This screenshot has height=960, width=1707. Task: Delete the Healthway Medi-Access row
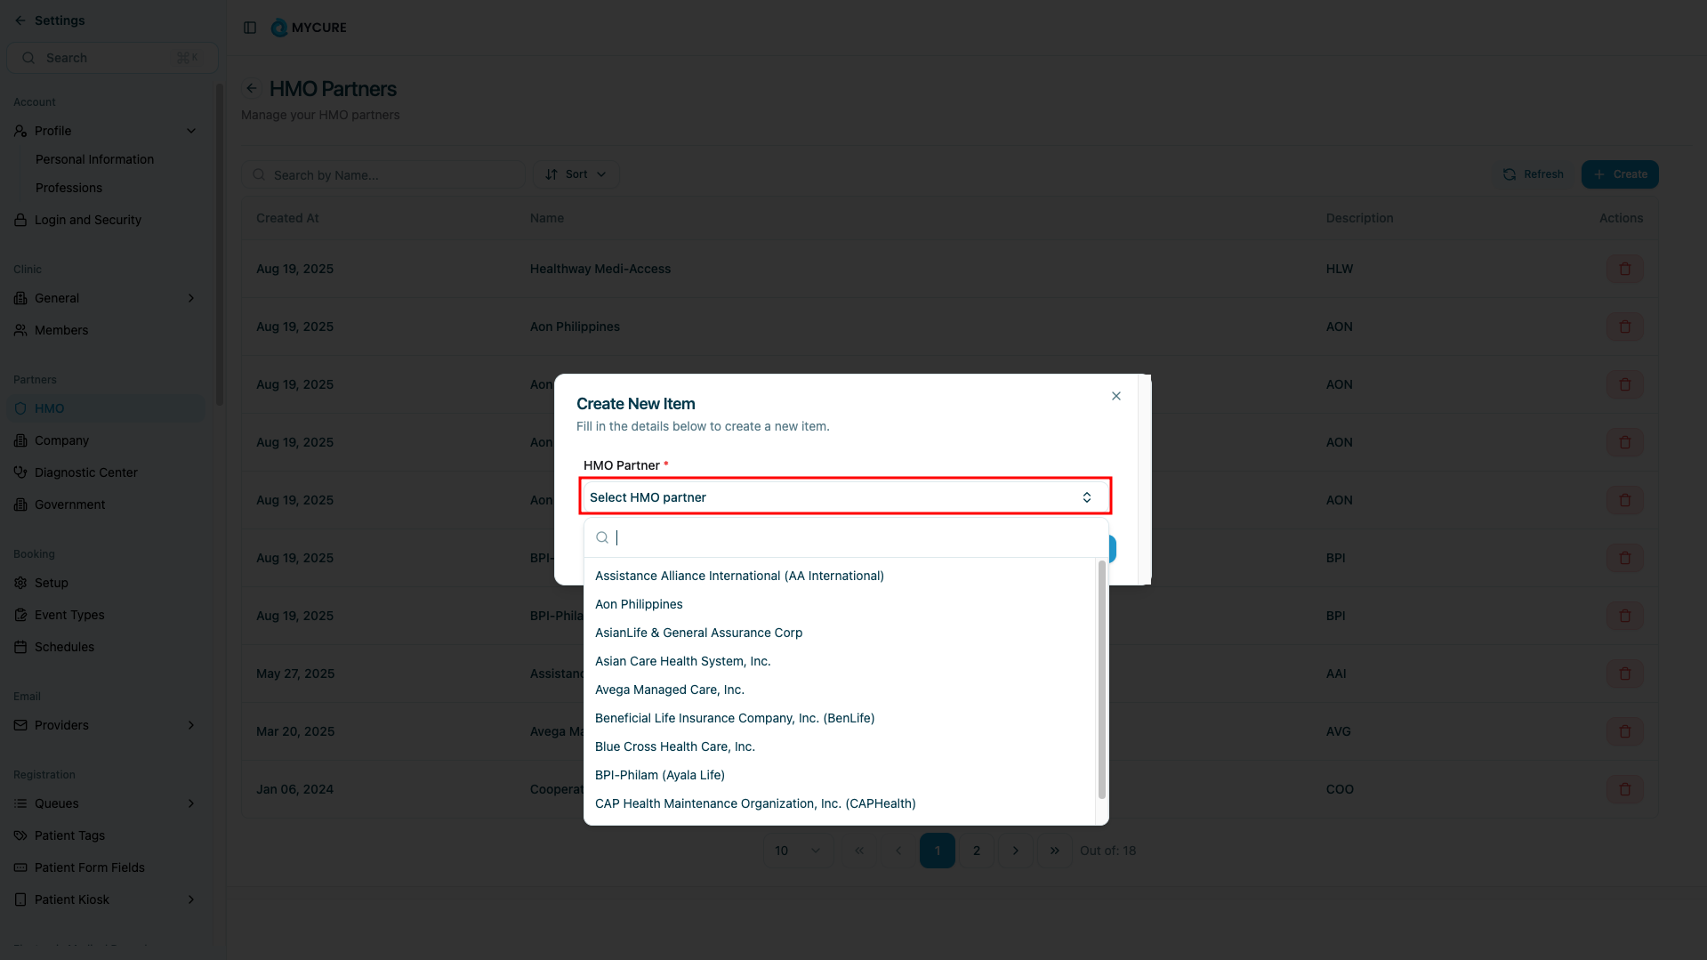1624,269
